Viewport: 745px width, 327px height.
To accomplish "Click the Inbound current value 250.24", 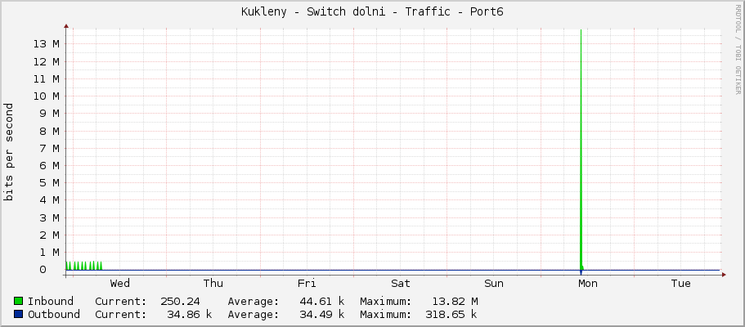I will pos(180,302).
